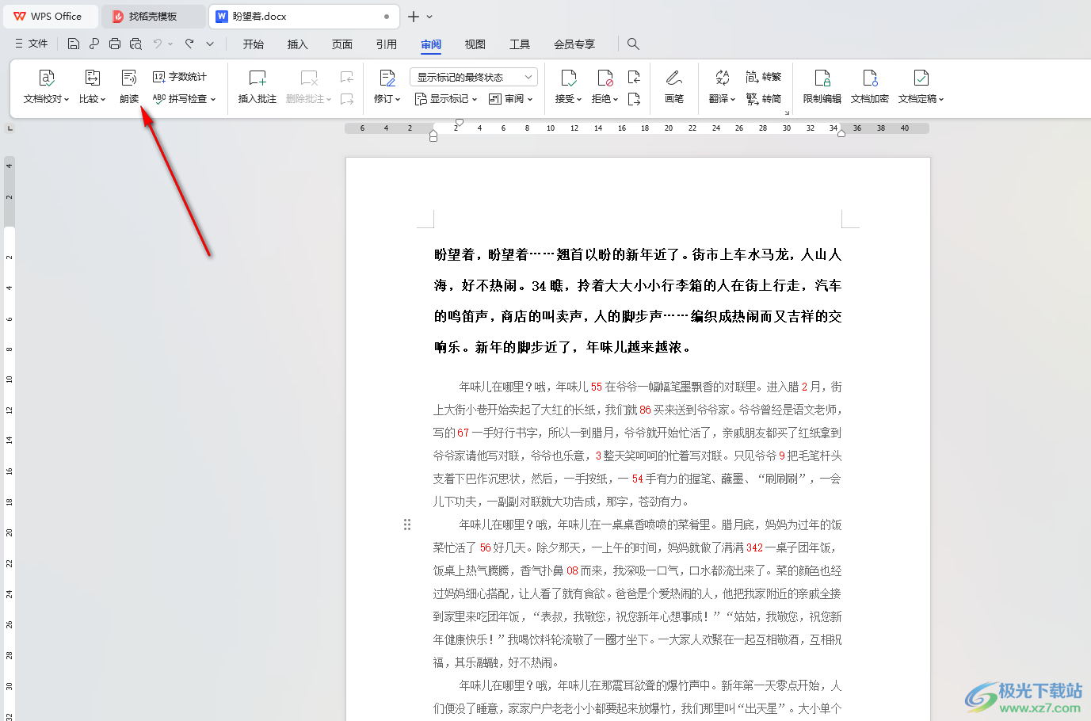Click the print preview icon
1091x721 pixels.
135,44
